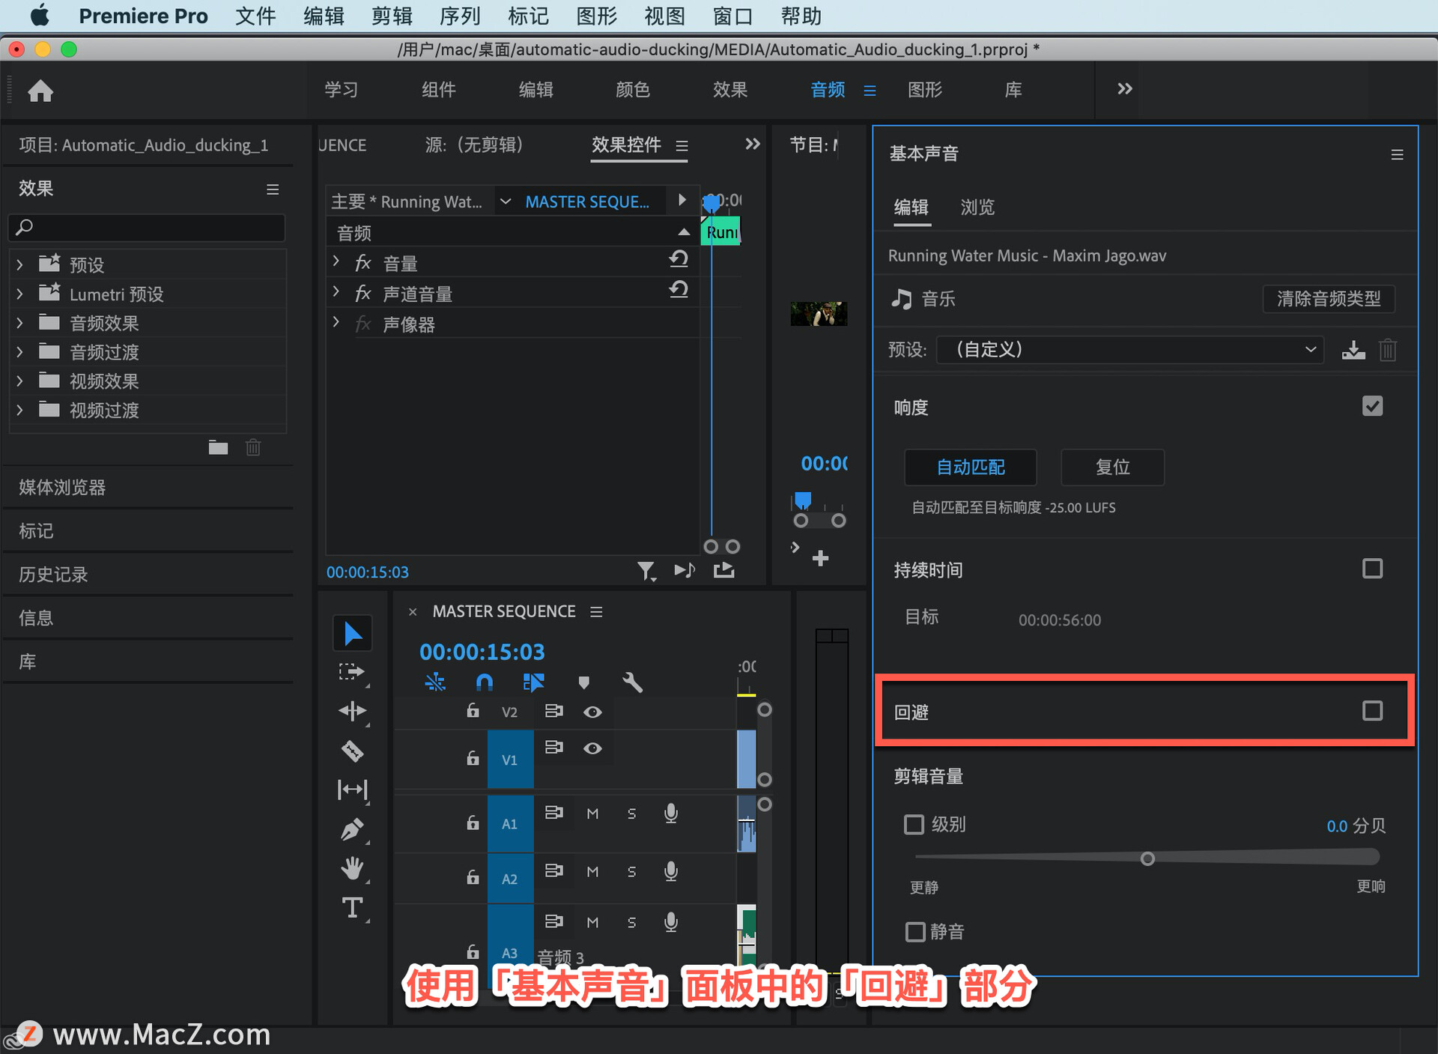Open the 媒体浏览器 panel

pyautogui.click(x=62, y=488)
